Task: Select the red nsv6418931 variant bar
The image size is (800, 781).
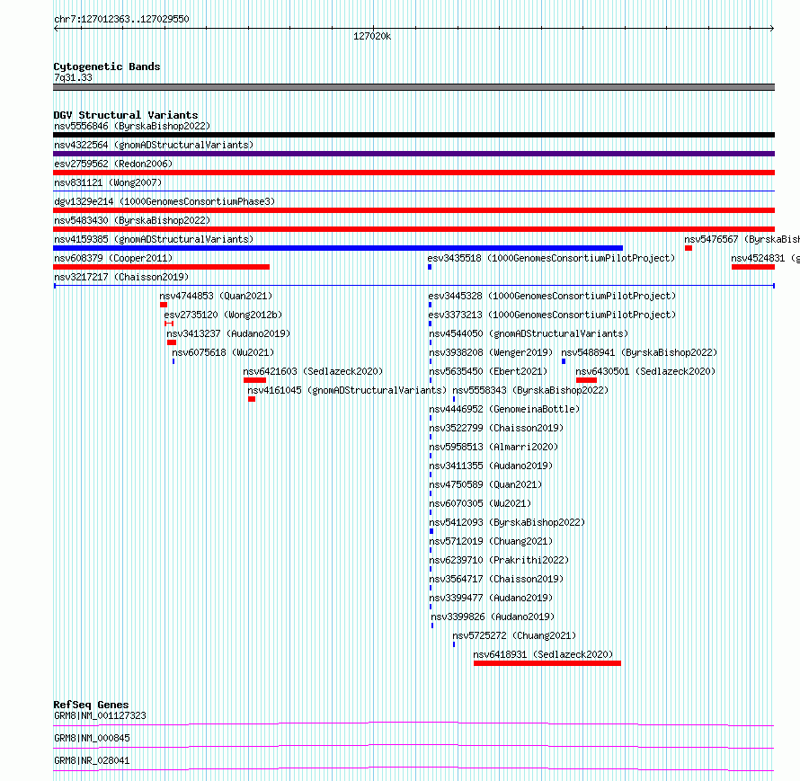Action: pos(547,663)
